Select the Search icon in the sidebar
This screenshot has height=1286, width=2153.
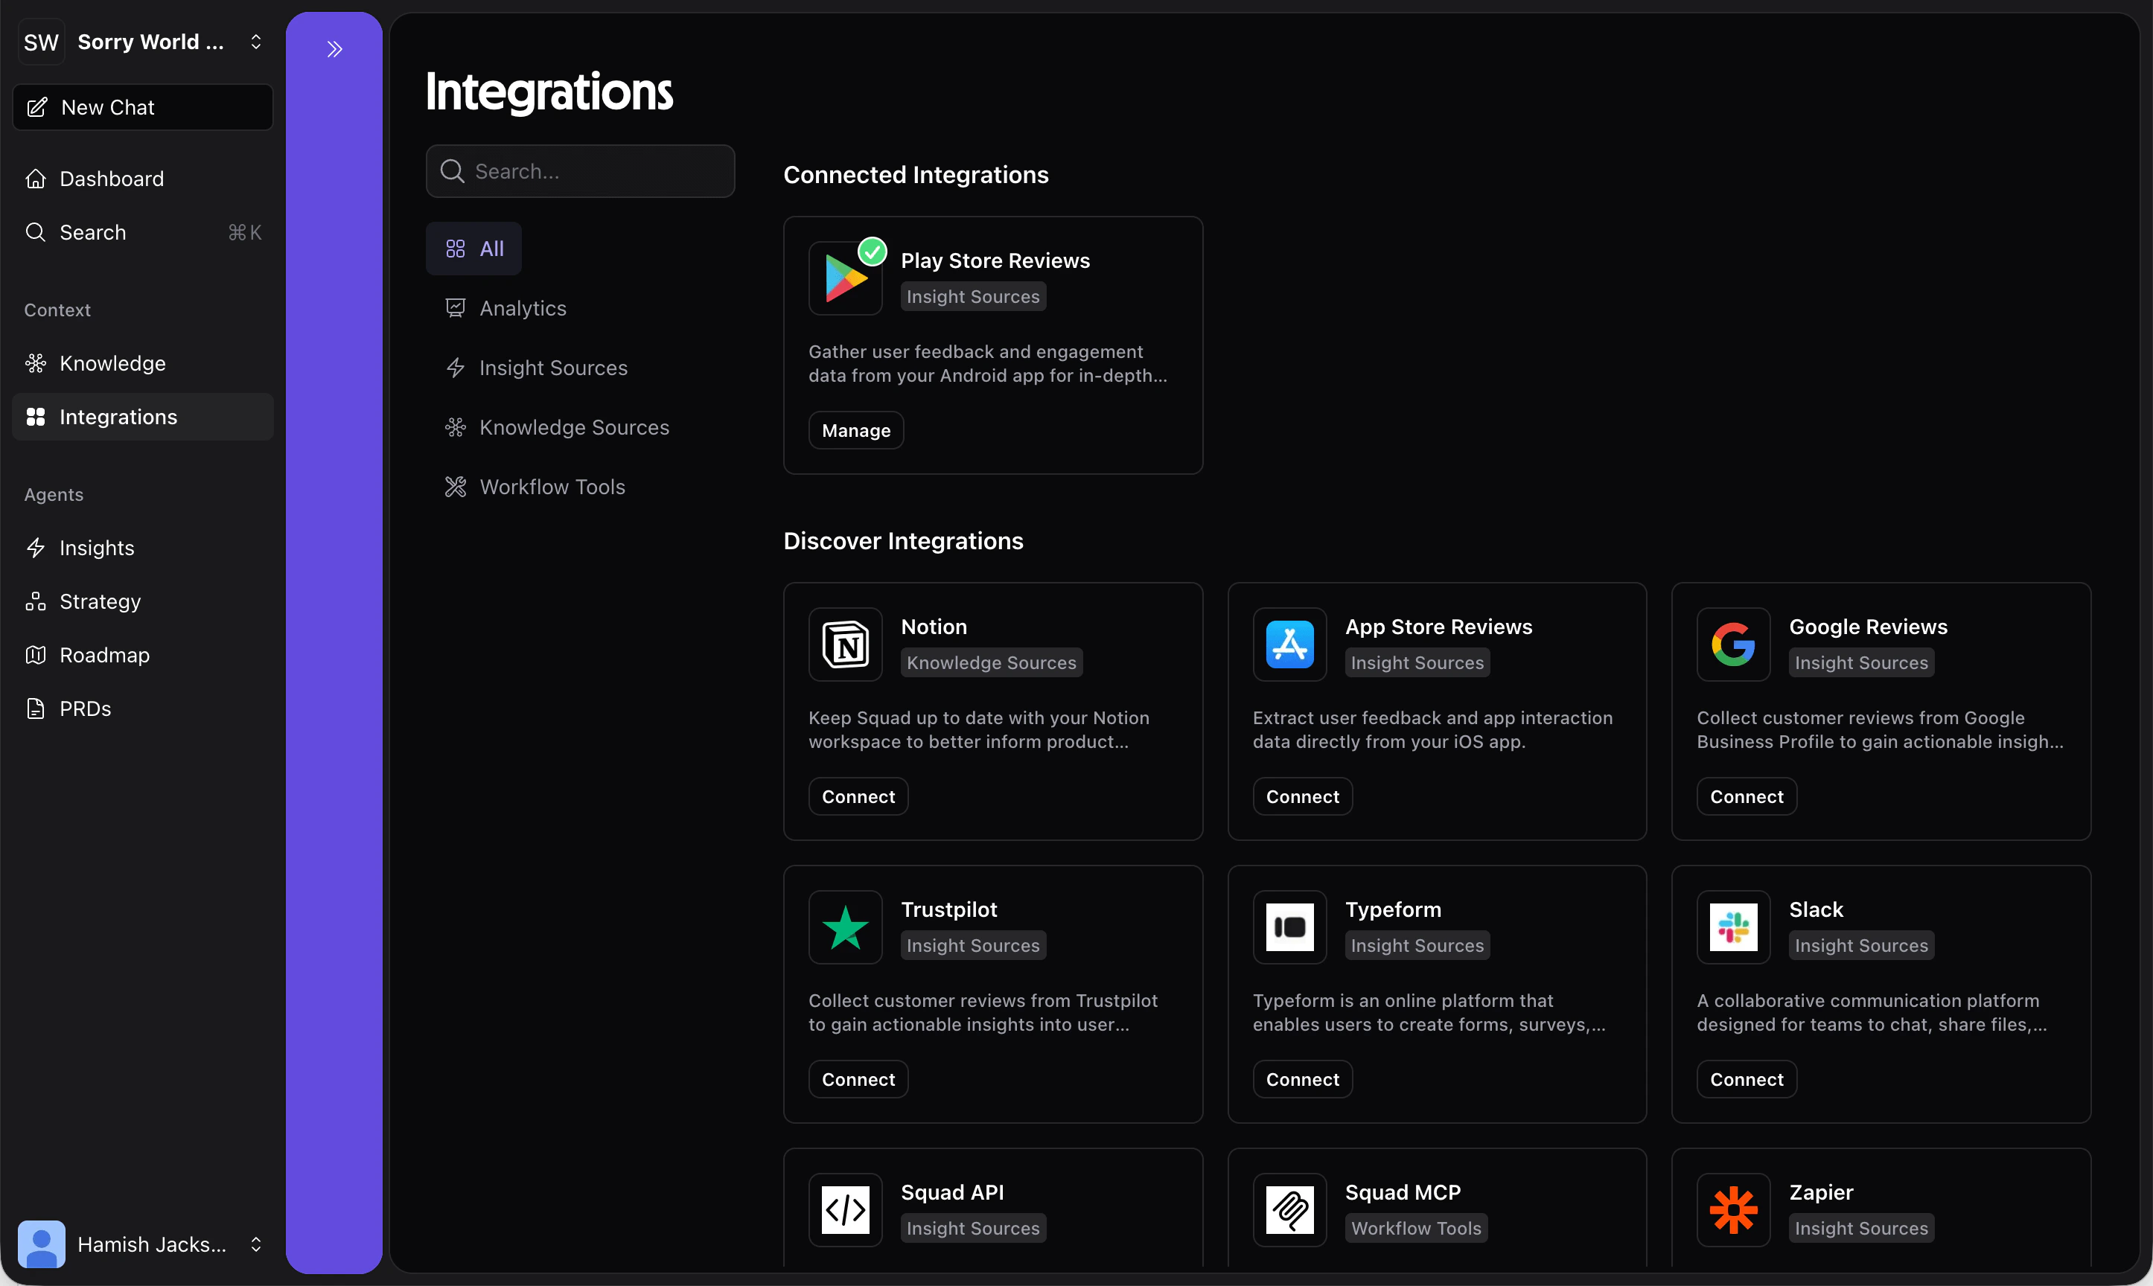pyautogui.click(x=36, y=232)
